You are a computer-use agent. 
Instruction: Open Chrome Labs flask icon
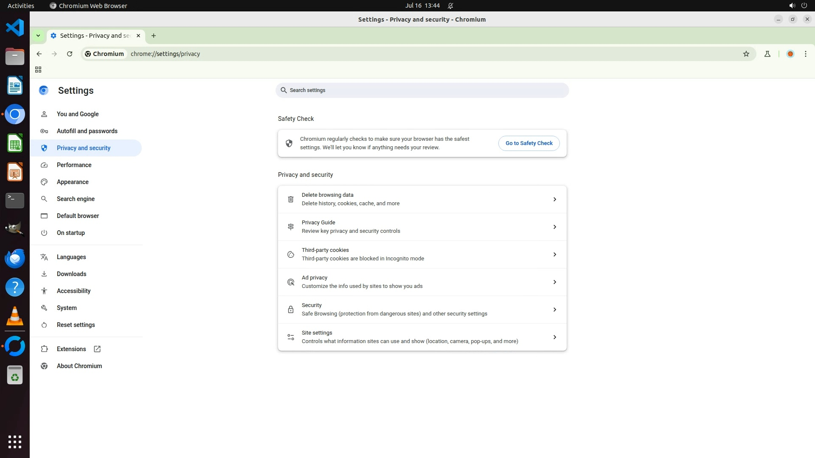click(x=767, y=54)
